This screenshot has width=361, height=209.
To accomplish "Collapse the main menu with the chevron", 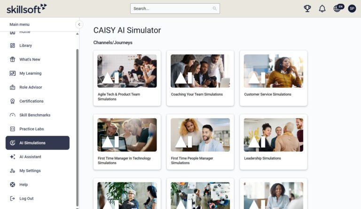I will click(x=79, y=24).
